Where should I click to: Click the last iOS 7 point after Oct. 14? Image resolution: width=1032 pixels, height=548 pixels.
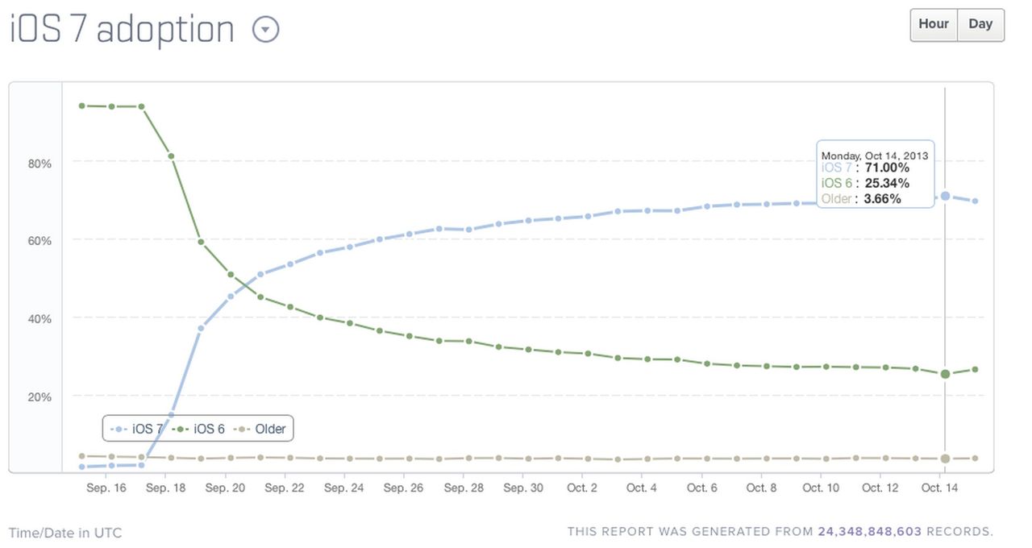coord(975,201)
